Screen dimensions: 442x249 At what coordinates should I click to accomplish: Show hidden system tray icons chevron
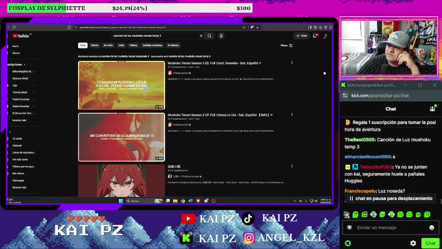tap(295, 201)
